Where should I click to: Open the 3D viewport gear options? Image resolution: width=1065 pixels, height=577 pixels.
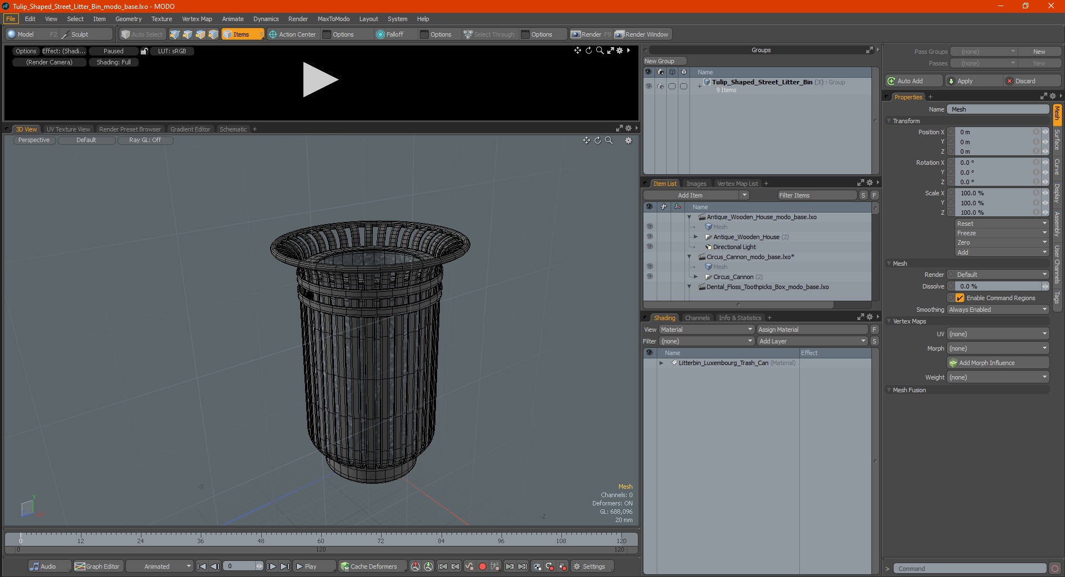(x=628, y=140)
